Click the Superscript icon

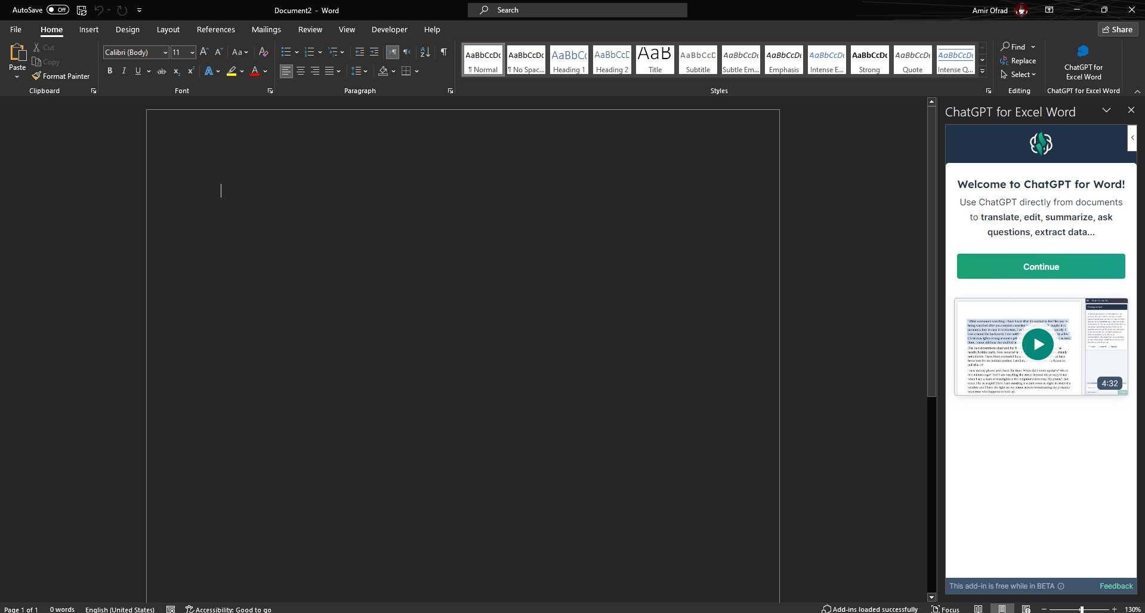190,71
